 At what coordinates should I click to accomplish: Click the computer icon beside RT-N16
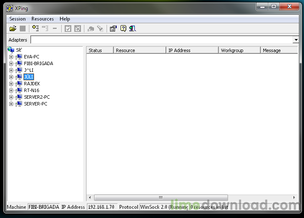pos(19,90)
